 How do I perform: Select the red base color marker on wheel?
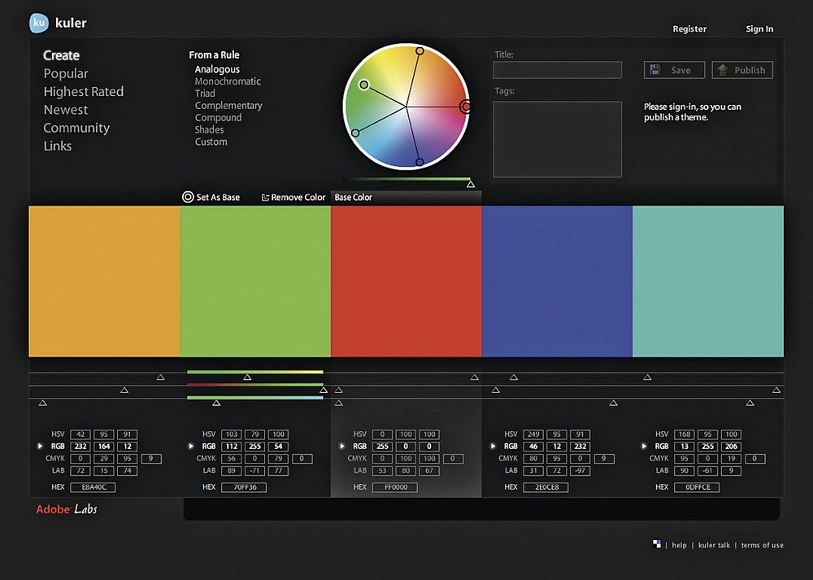point(466,107)
